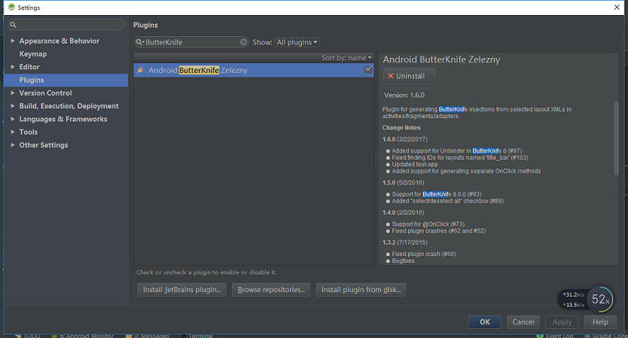Click the plugin description vertical scrollbar
Image resolution: width=628 pixels, height=338 pixels.
pos(616,139)
